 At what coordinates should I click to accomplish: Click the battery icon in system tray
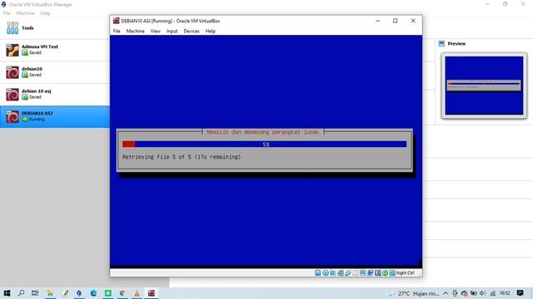tap(474, 293)
